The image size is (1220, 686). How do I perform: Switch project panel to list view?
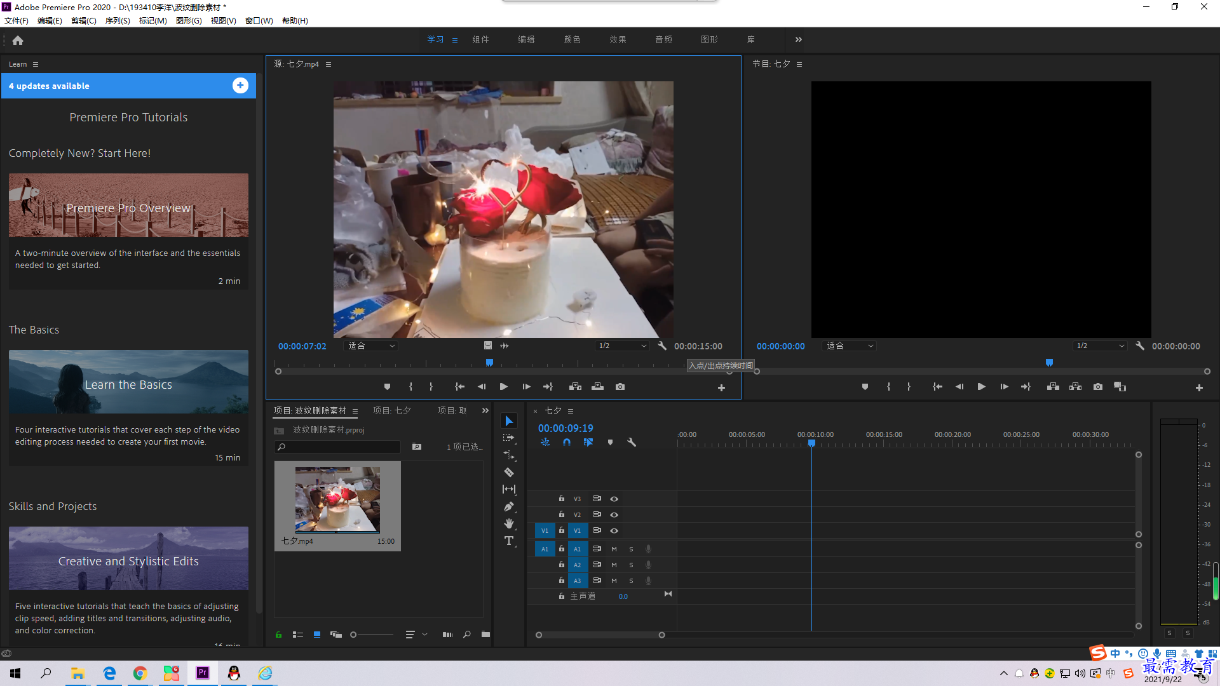point(297,634)
